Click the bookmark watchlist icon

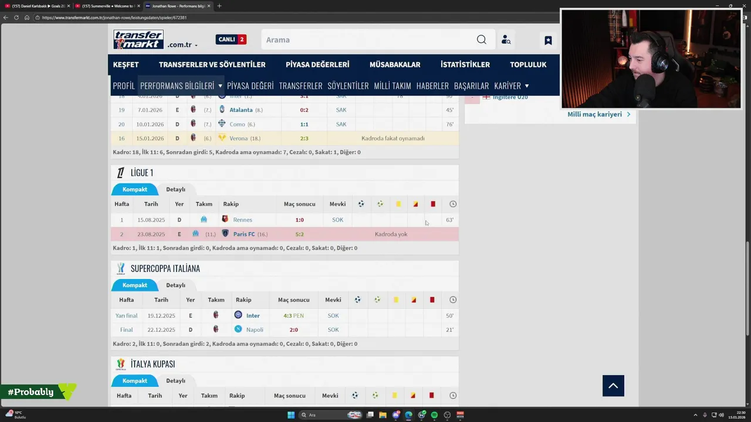[548, 40]
